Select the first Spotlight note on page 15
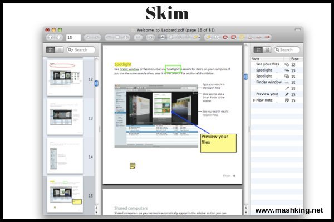Viewport: 334px width, 222px height. (277, 70)
